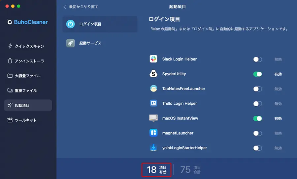Image resolution: width=297 pixels, height=179 pixels.
Task: Click 無効 label beside yoinkLoginStarterHelper
Action: pos(278,148)
